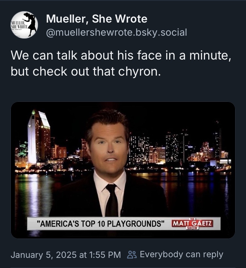This screenshot has width=246, height=268.
Task: Select the "Everybody can reply" setting text
Action: 181,254
